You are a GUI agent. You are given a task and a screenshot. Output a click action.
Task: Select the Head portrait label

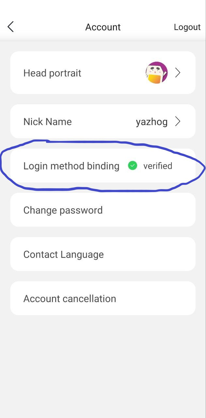point(52,73)
